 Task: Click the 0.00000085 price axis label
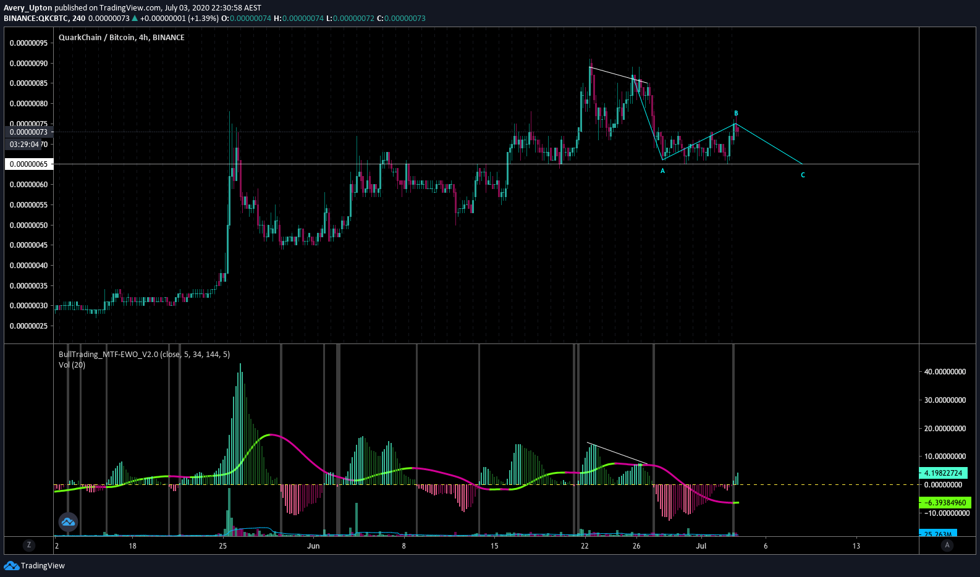(x=28, y=83)
